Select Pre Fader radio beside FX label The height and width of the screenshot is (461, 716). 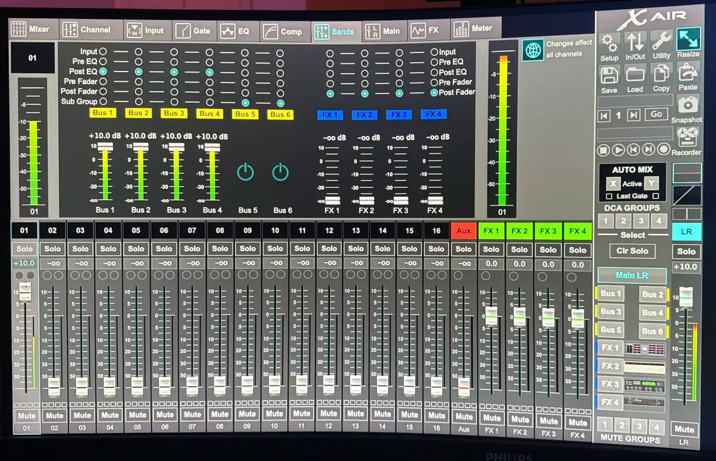(434, 82)
